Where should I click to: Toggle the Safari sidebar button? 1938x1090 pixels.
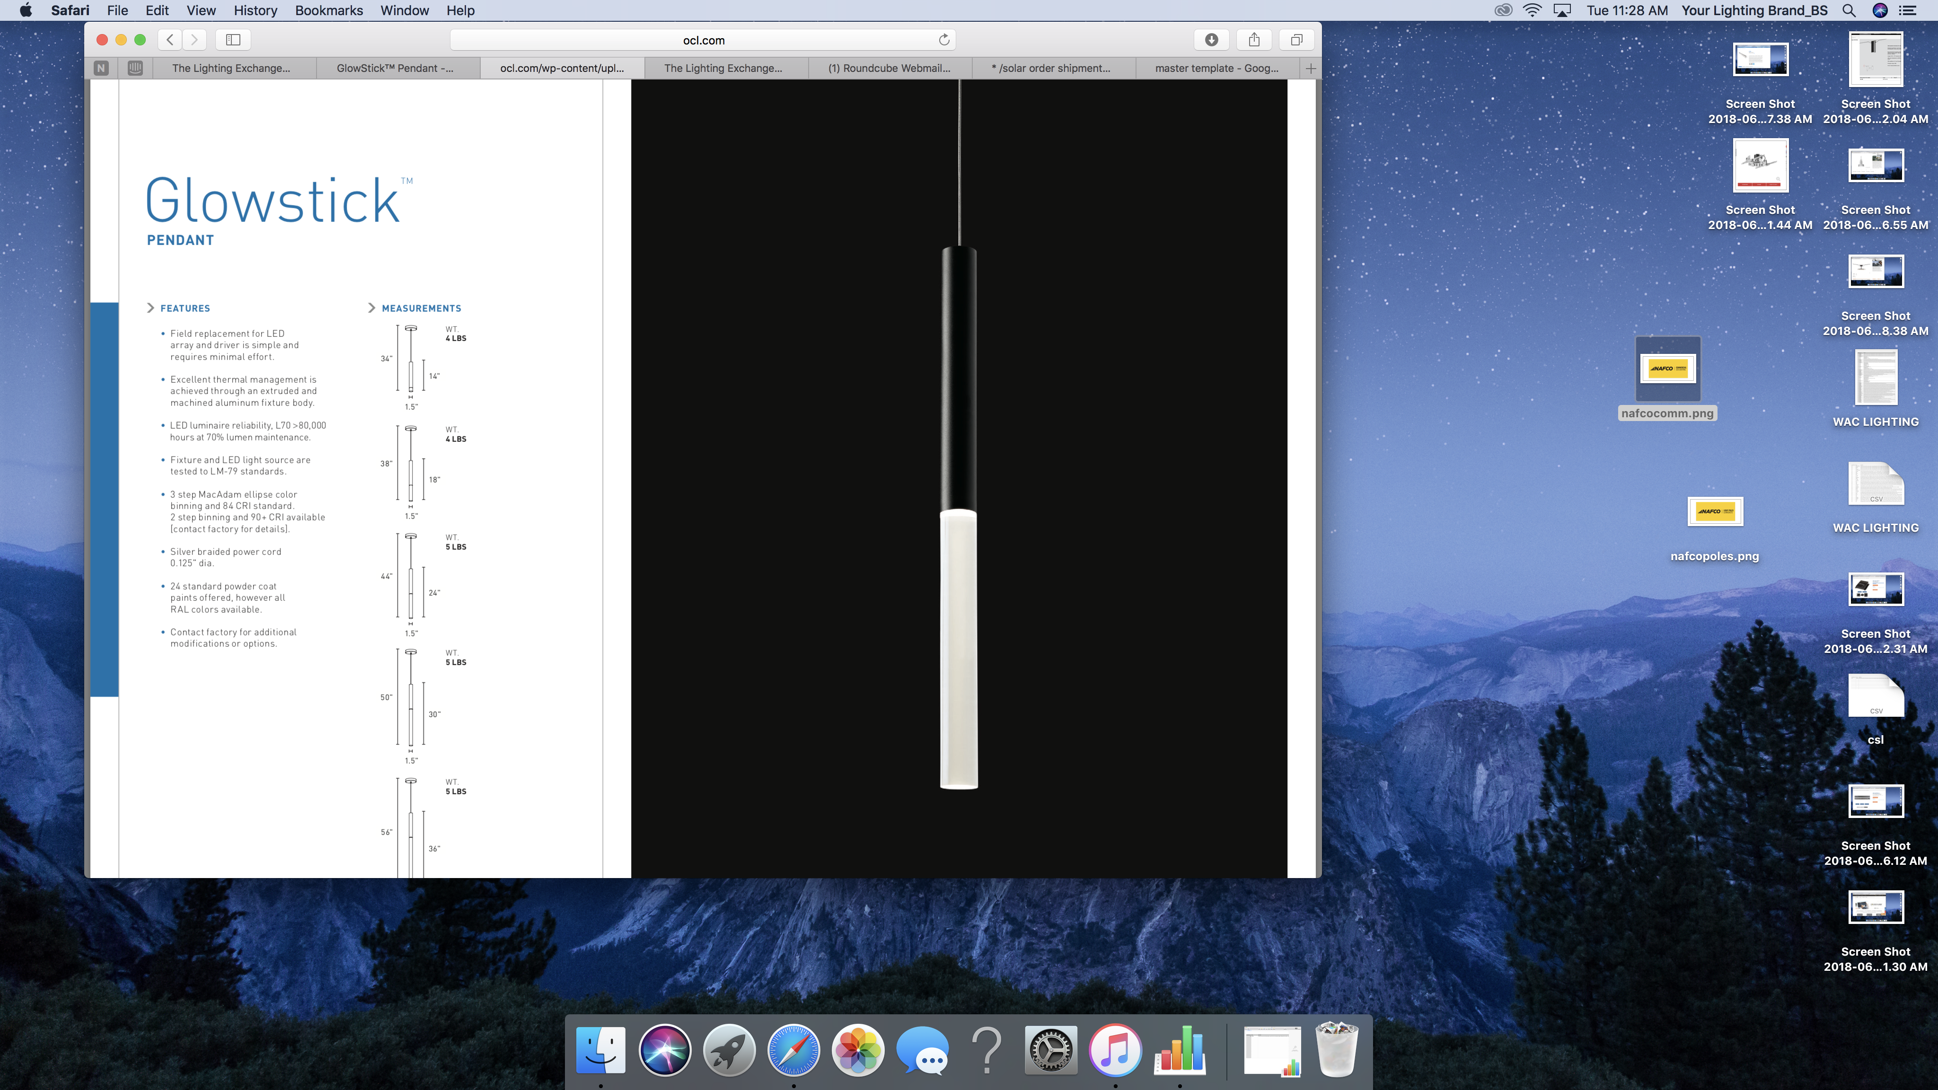point(233,40)
